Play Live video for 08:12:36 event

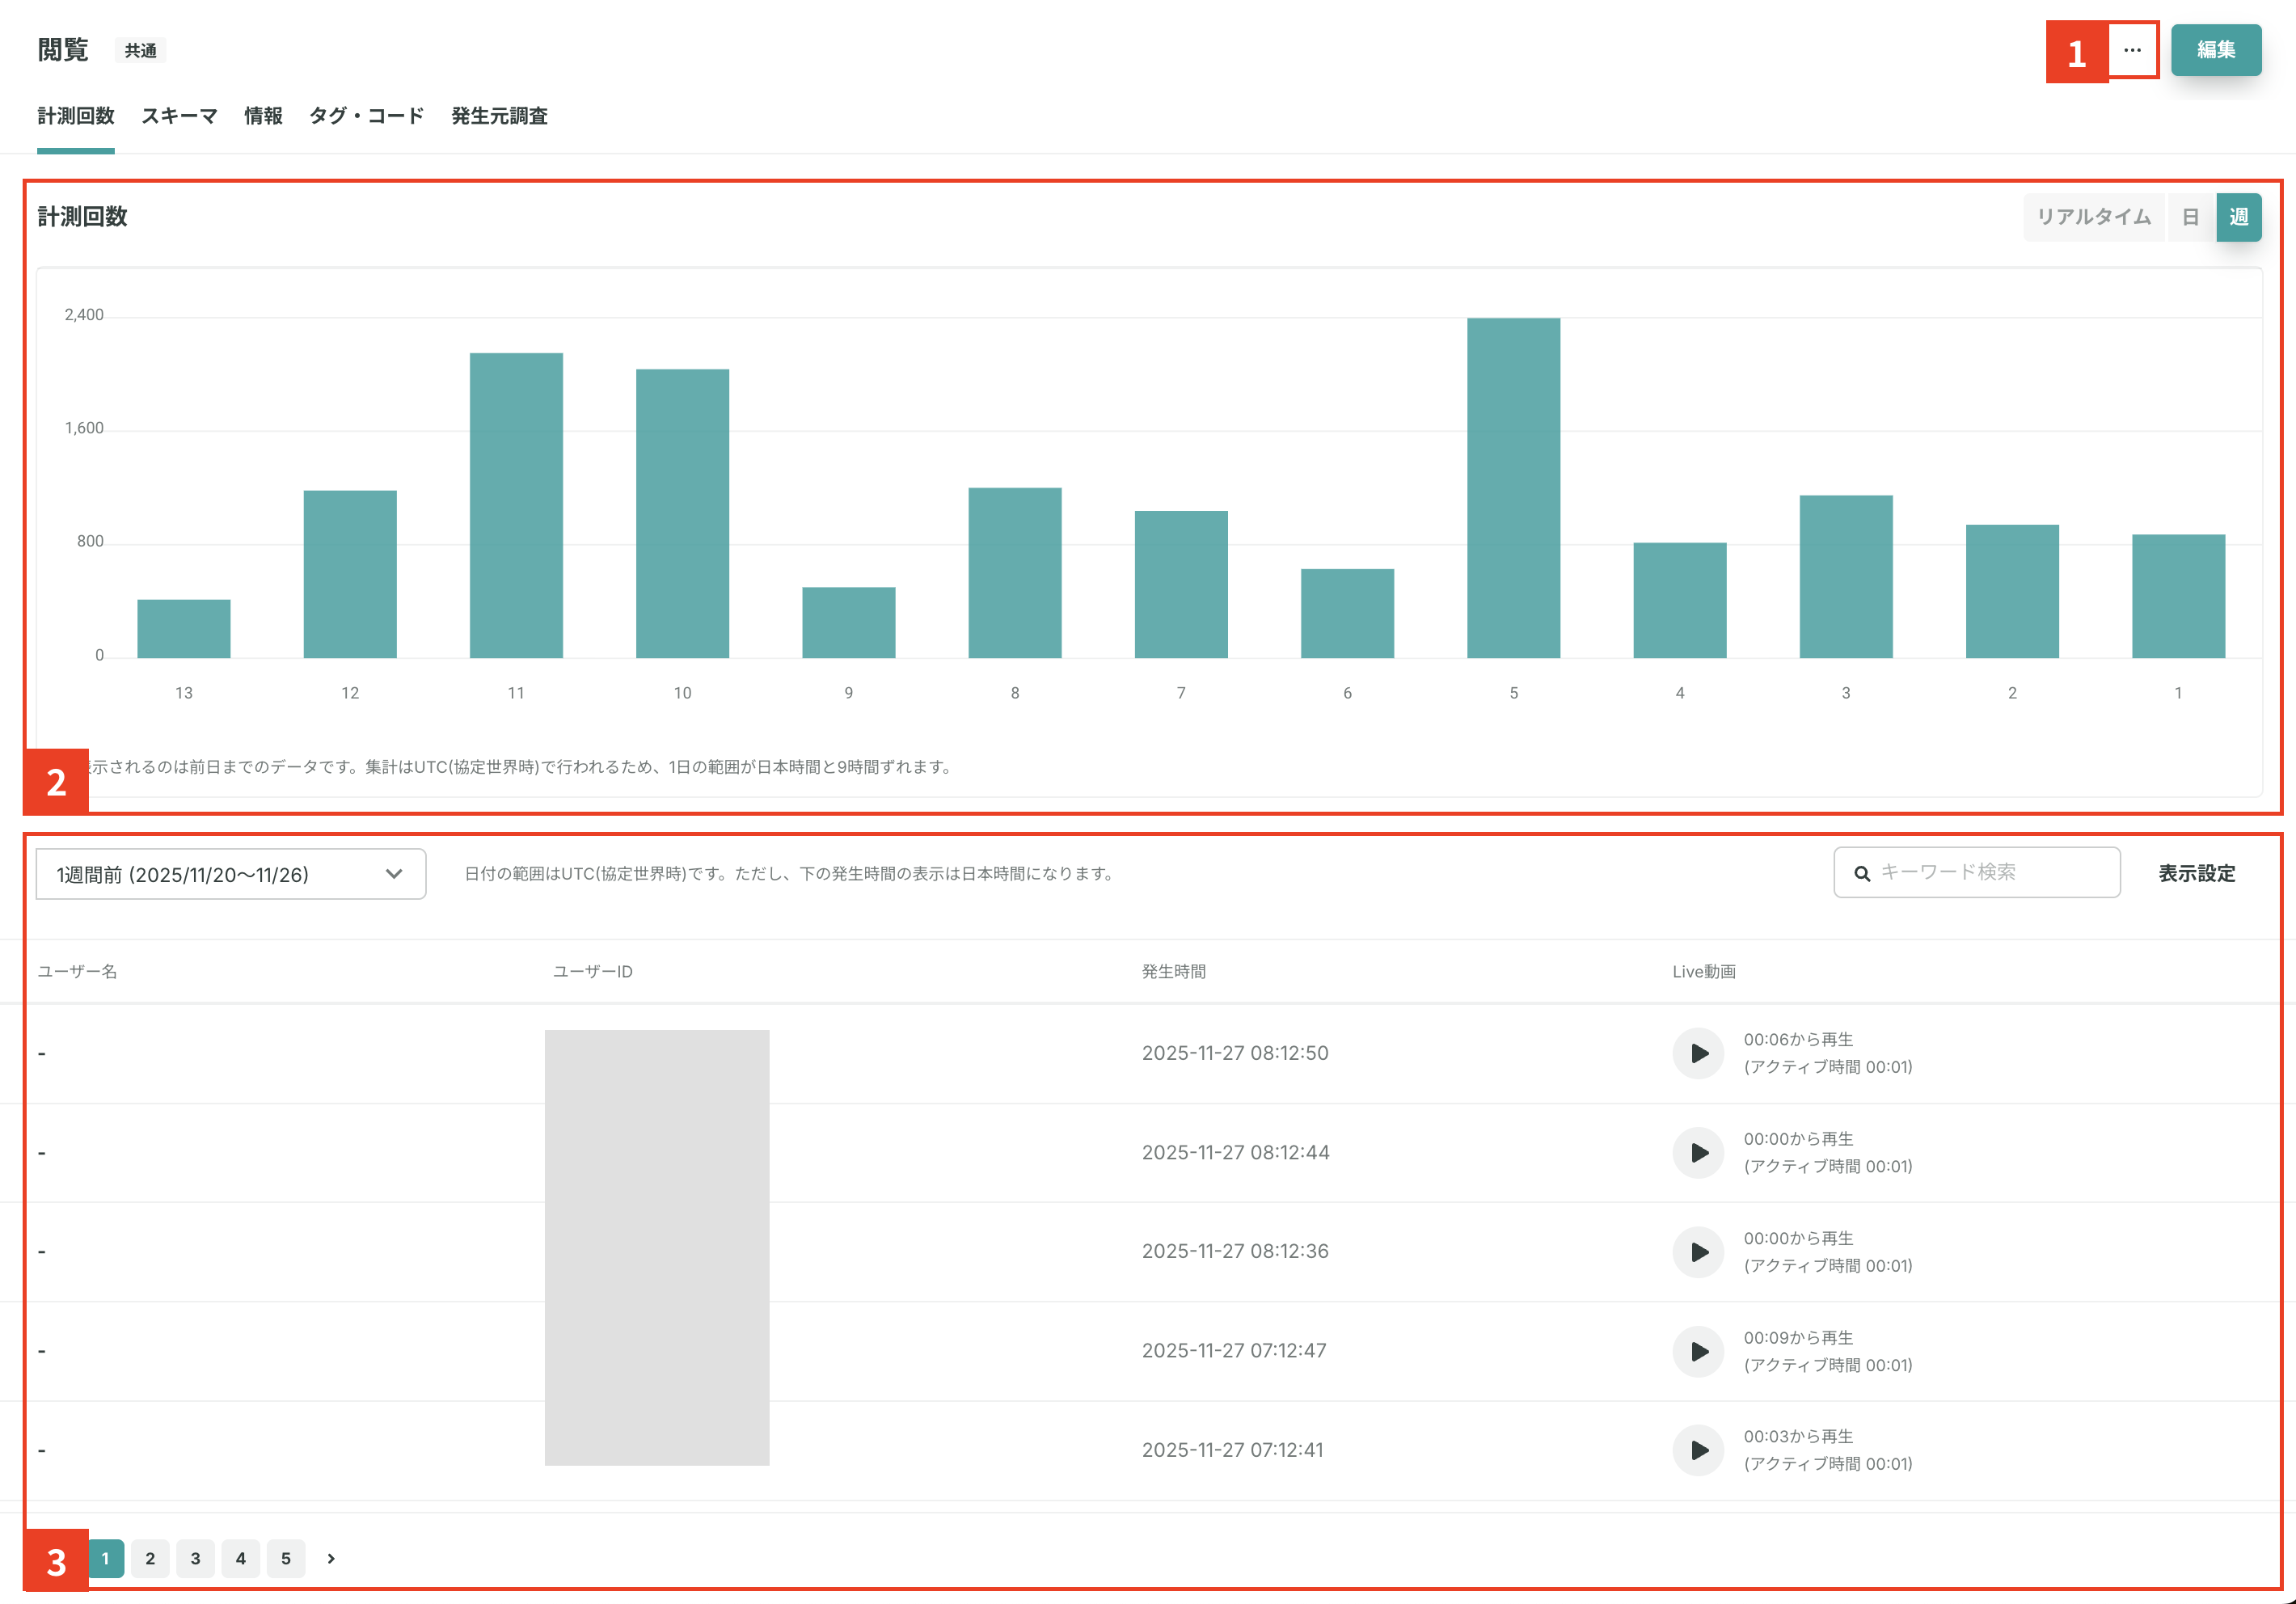1698,1252
